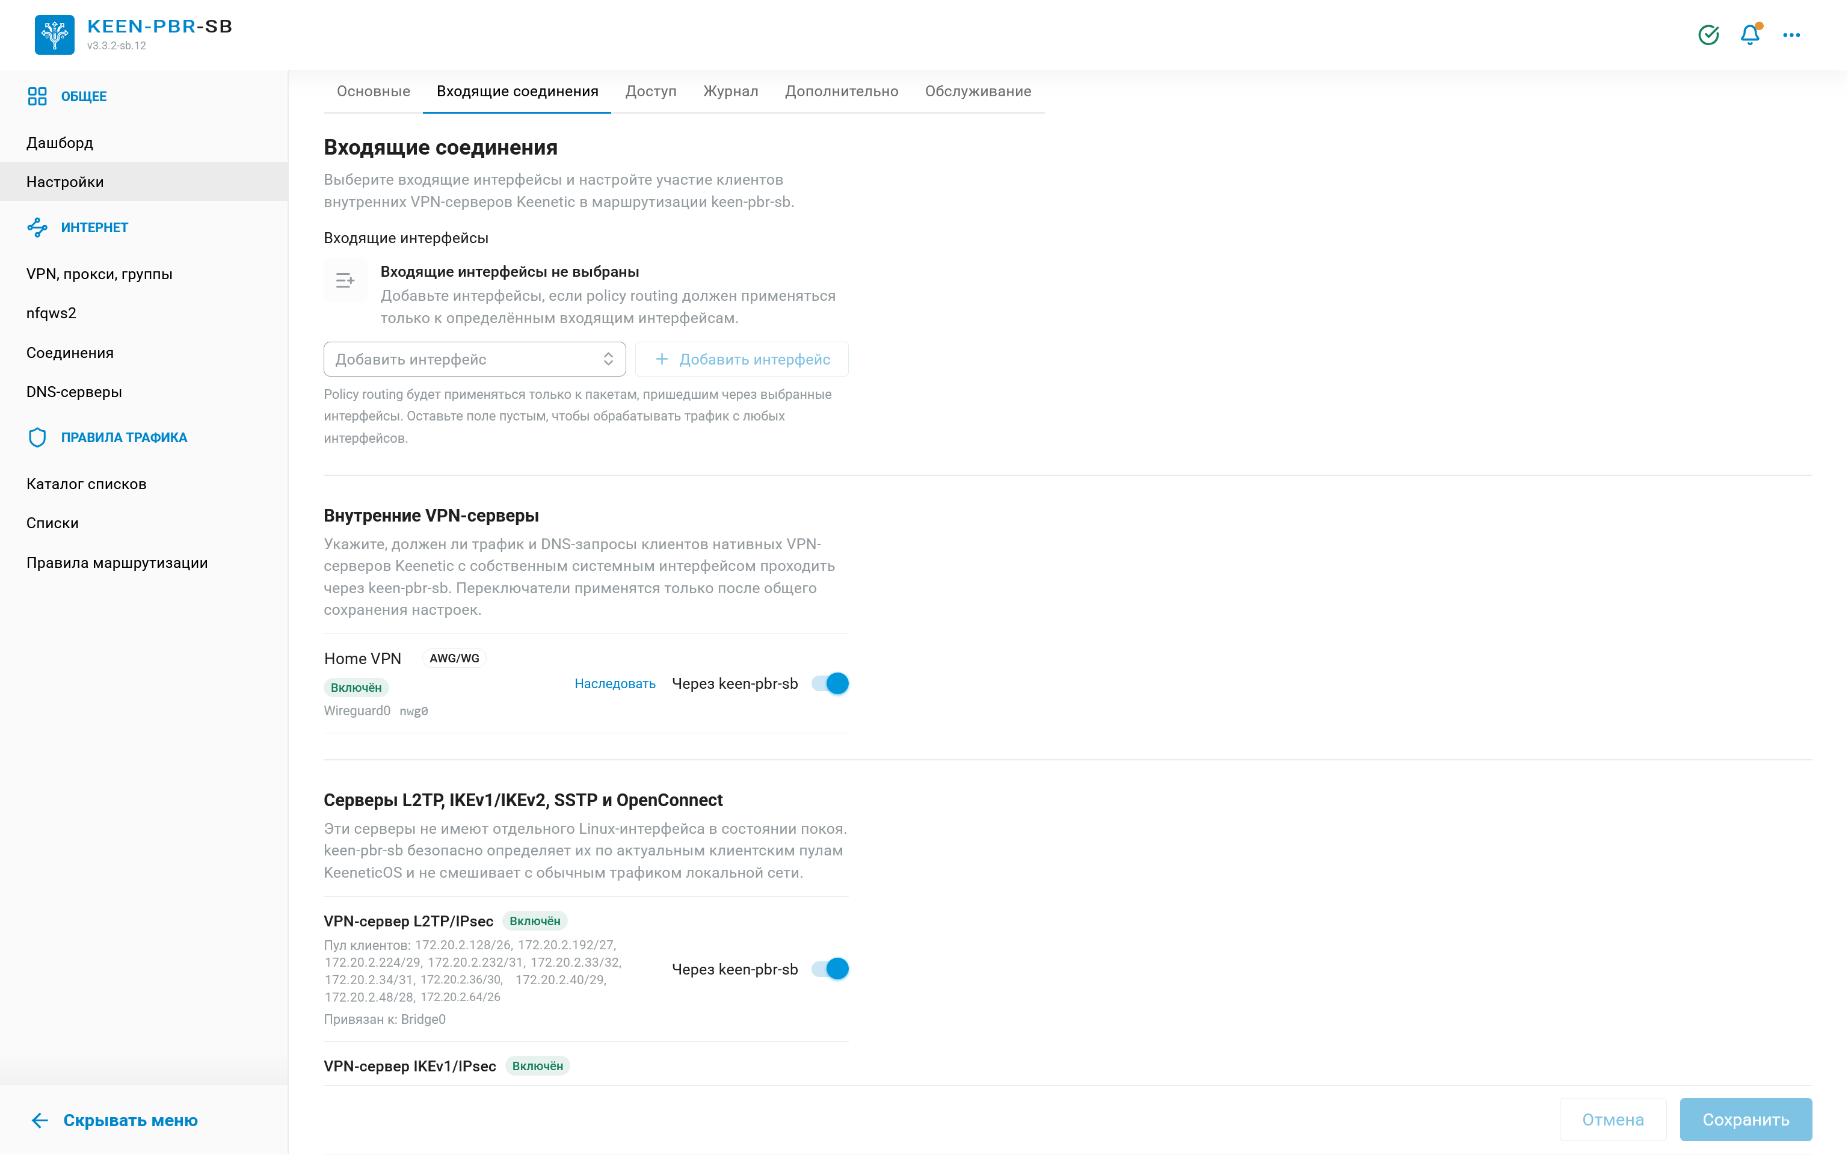Click the ПРАВИЛА ТРАФИКА shield icon
The image size is (1848, 1155).
point(37,437)
